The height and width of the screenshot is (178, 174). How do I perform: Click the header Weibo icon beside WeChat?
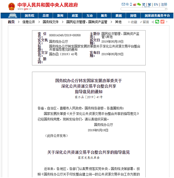(135, 5)
